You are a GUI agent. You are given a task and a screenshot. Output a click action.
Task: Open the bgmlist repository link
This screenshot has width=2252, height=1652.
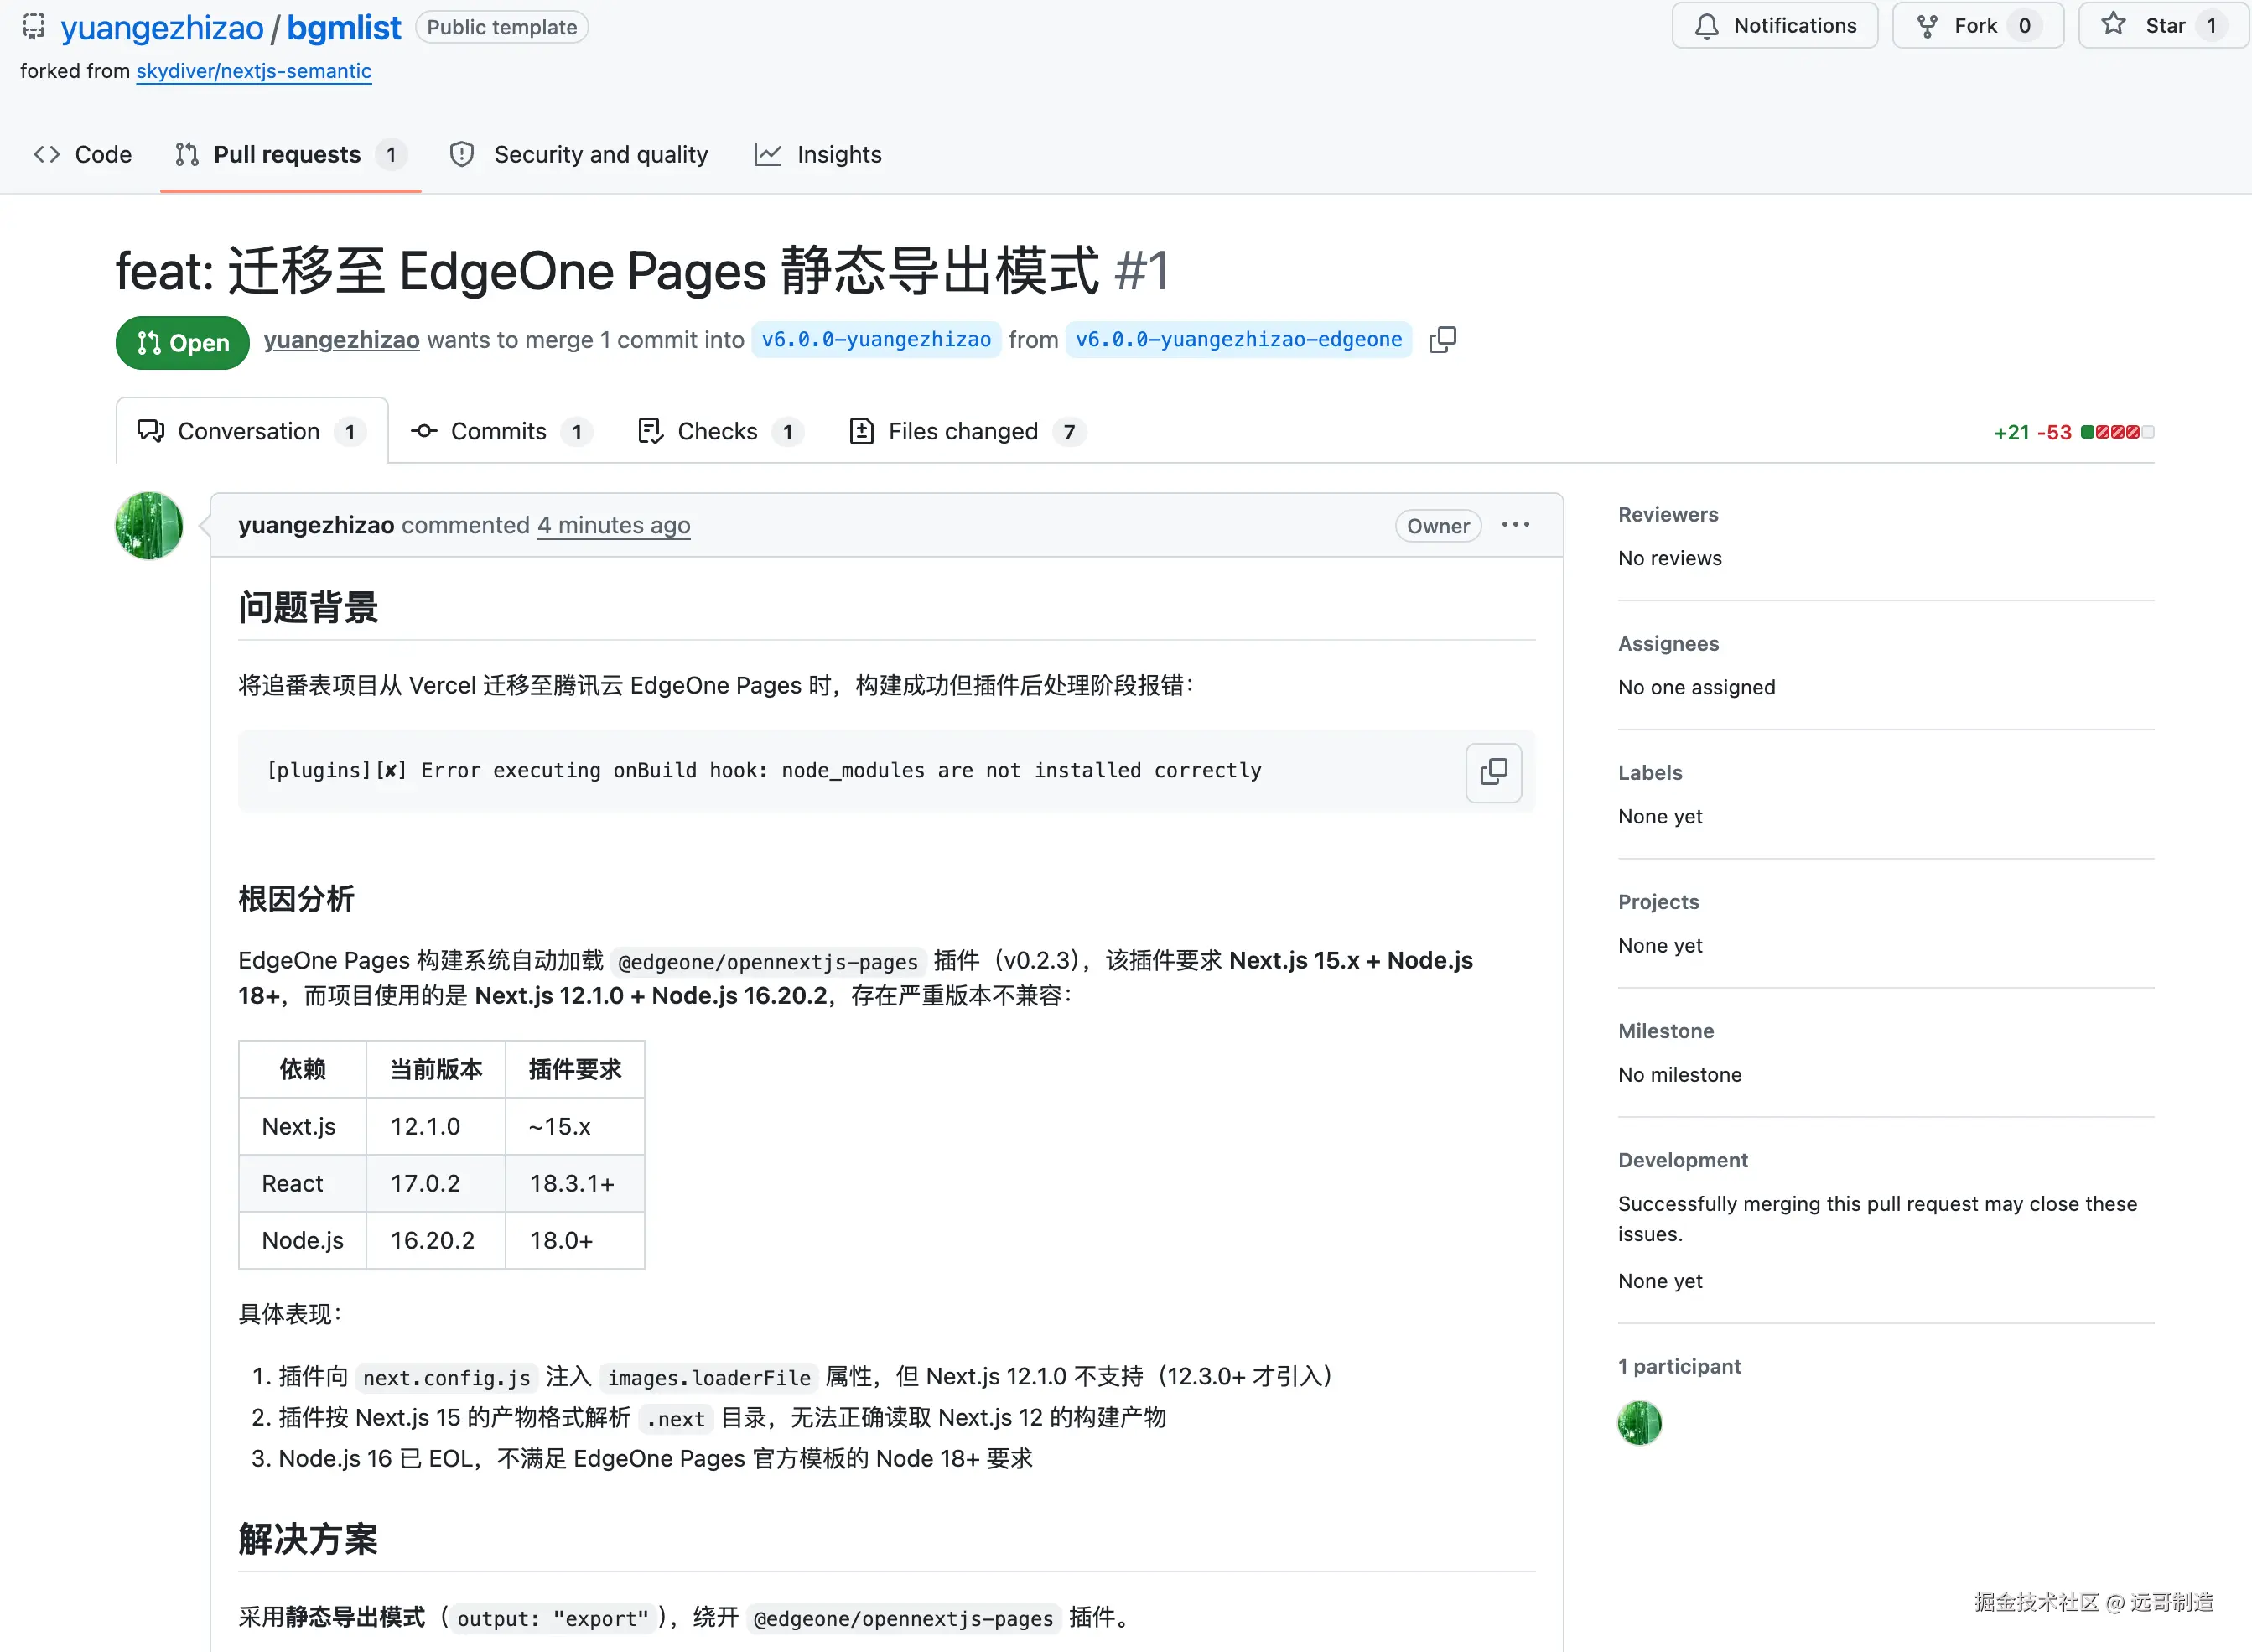[x=344, y=28]
